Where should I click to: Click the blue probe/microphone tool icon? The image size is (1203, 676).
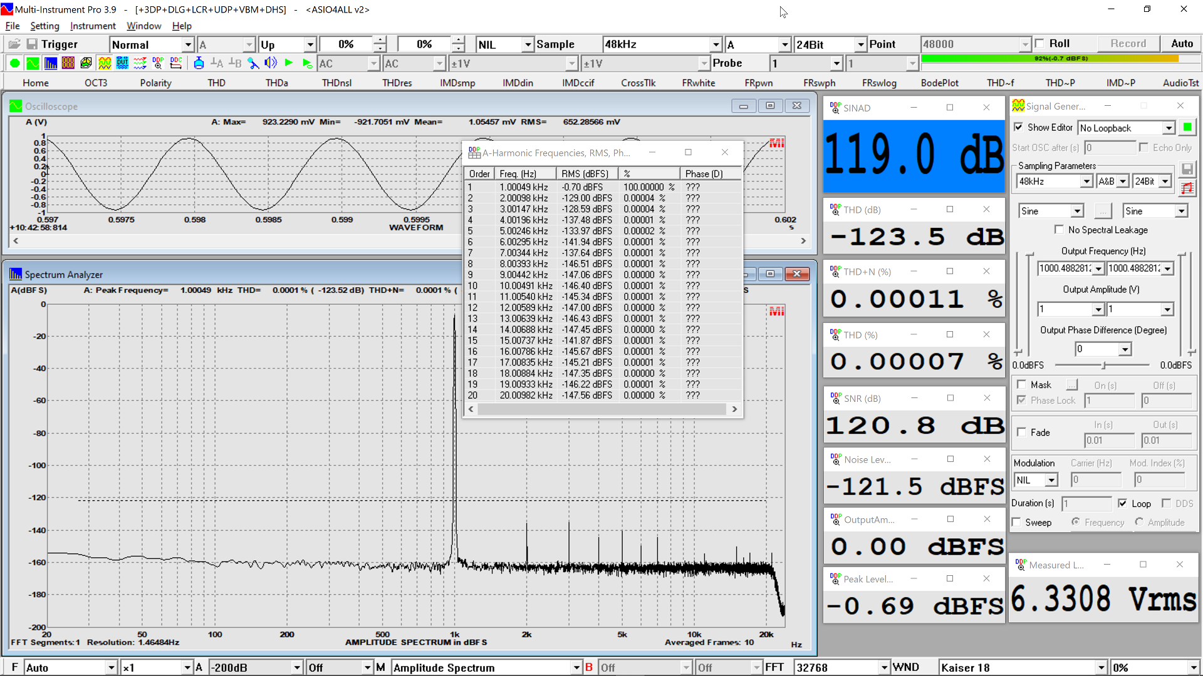pyautogui.click(x=253, y=63)
